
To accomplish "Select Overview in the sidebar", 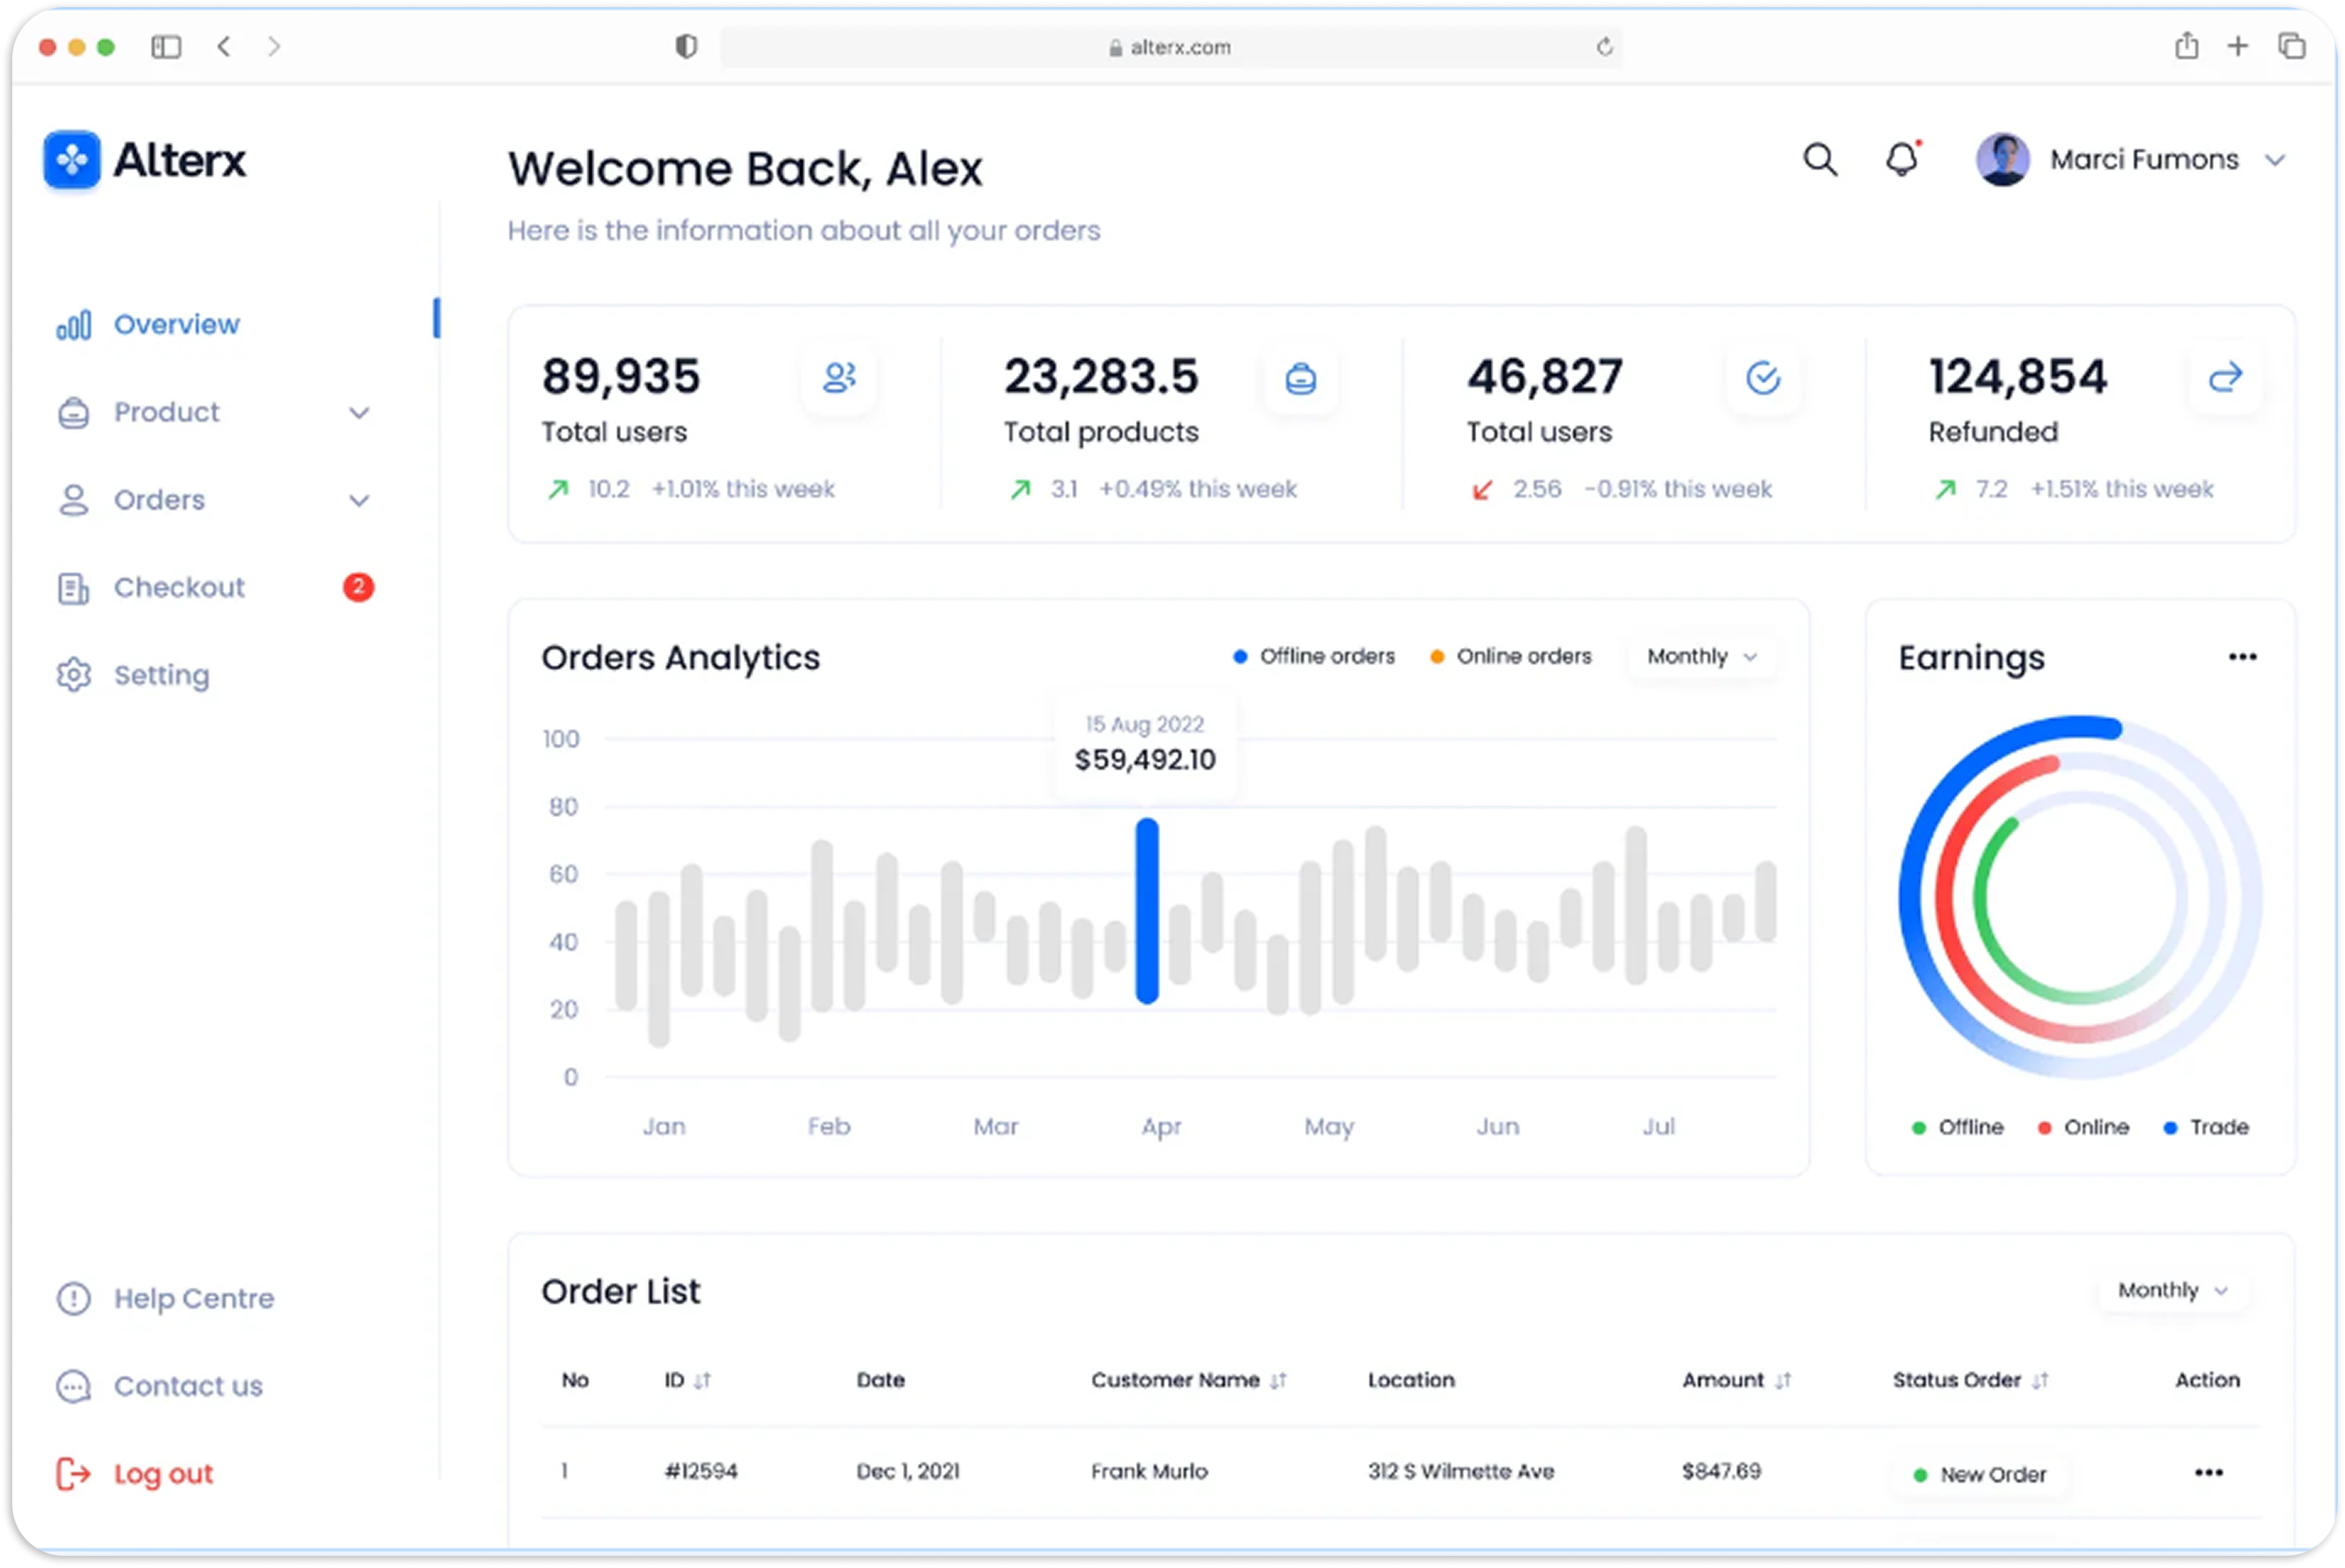I will 176,324.
